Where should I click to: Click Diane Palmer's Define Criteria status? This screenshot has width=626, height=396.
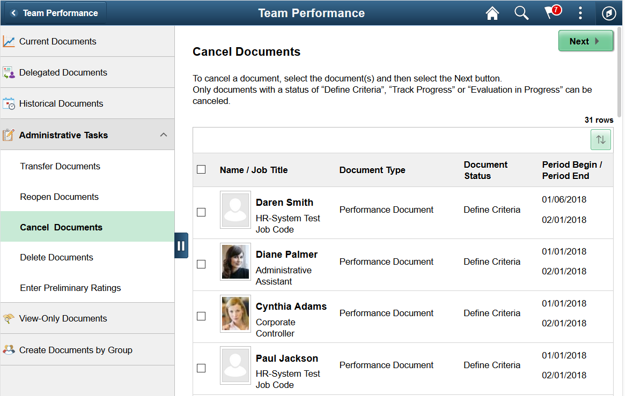(x=492, y=261)
